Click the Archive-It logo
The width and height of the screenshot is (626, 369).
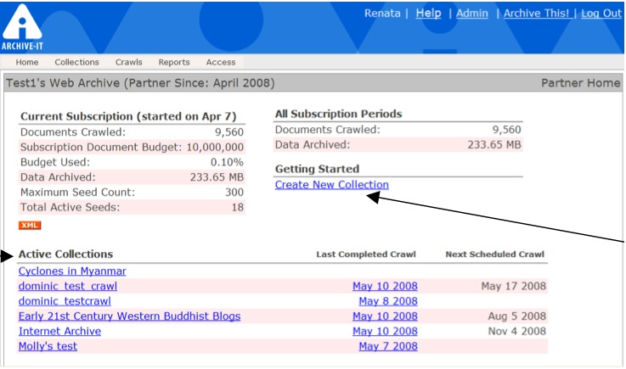pyautogui.click(x=23, y=25)
